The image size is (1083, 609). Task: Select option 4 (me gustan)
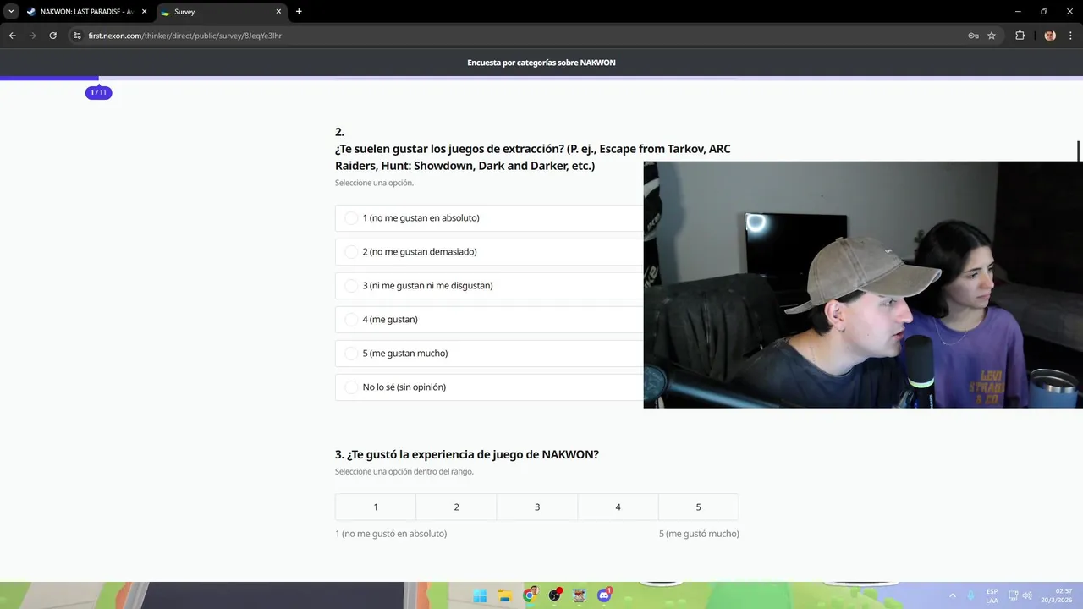tap(489, 320)
